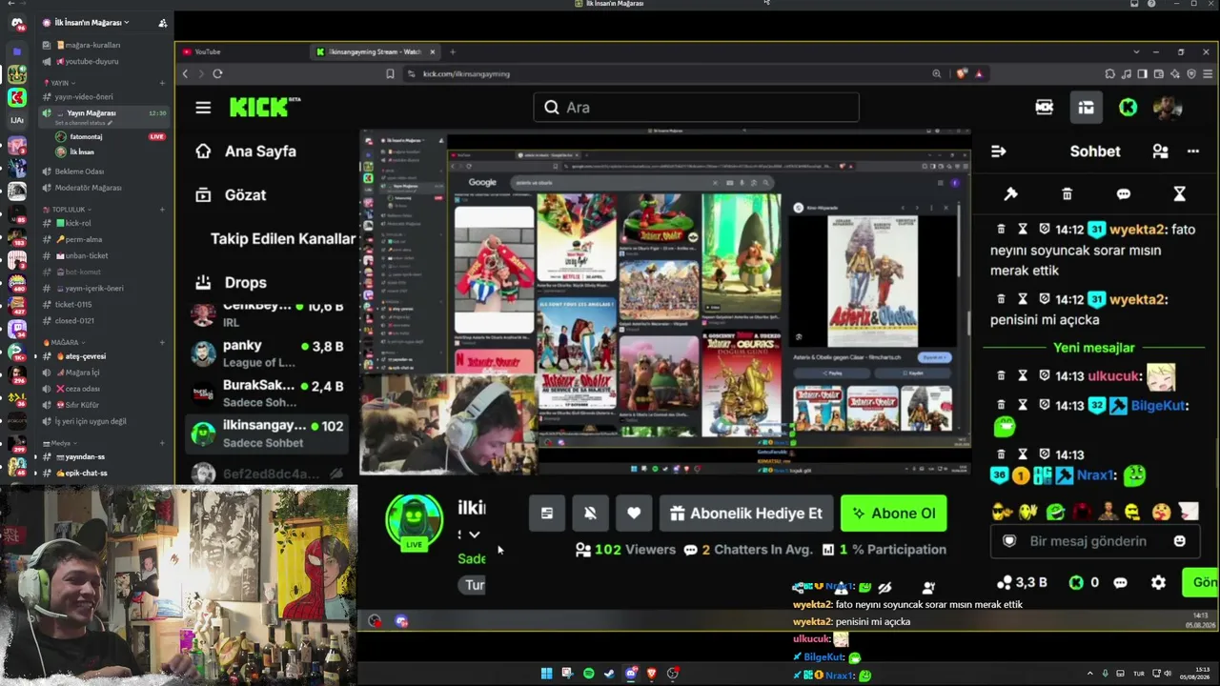Viewport: 1220px width, 686px height.
Task: Click the trash icon in the chat toolbar
Action: coord(1067,194)
